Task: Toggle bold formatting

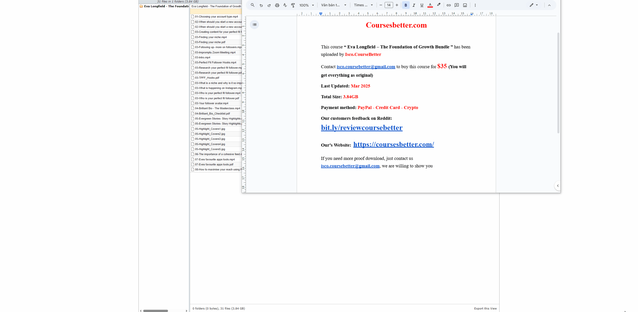Action: 406,5
